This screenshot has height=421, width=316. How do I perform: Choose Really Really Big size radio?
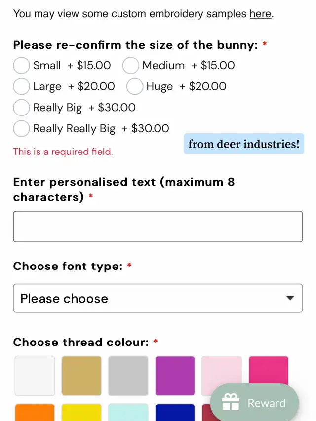21,129
